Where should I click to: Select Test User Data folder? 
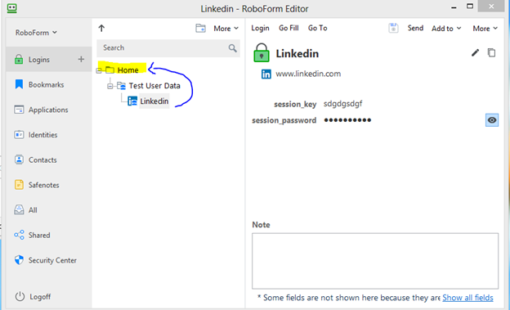(154, 86)
